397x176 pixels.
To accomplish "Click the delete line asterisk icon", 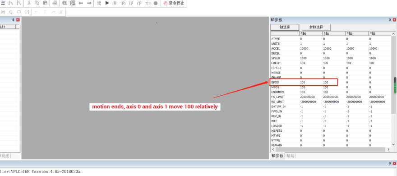I will coord(61,12).
